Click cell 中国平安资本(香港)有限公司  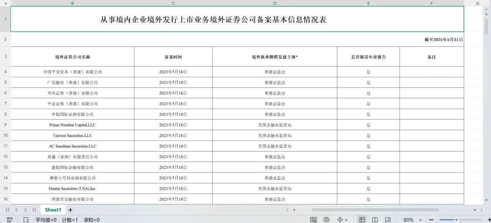[72, 72]
